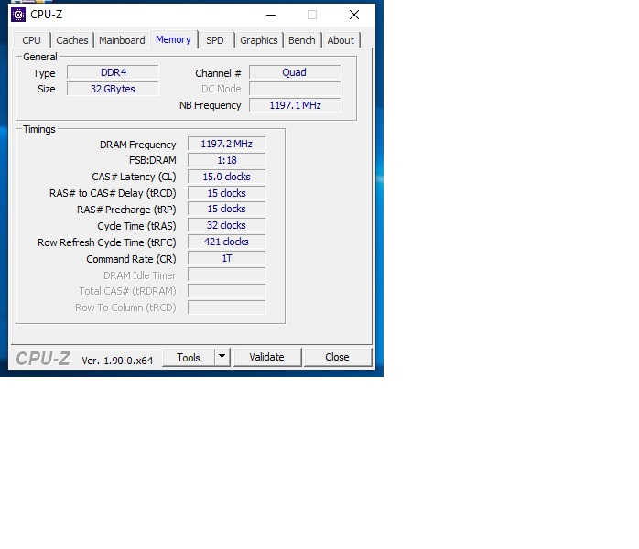Click the FSB:DRAM value 1:18

point(227,160)
